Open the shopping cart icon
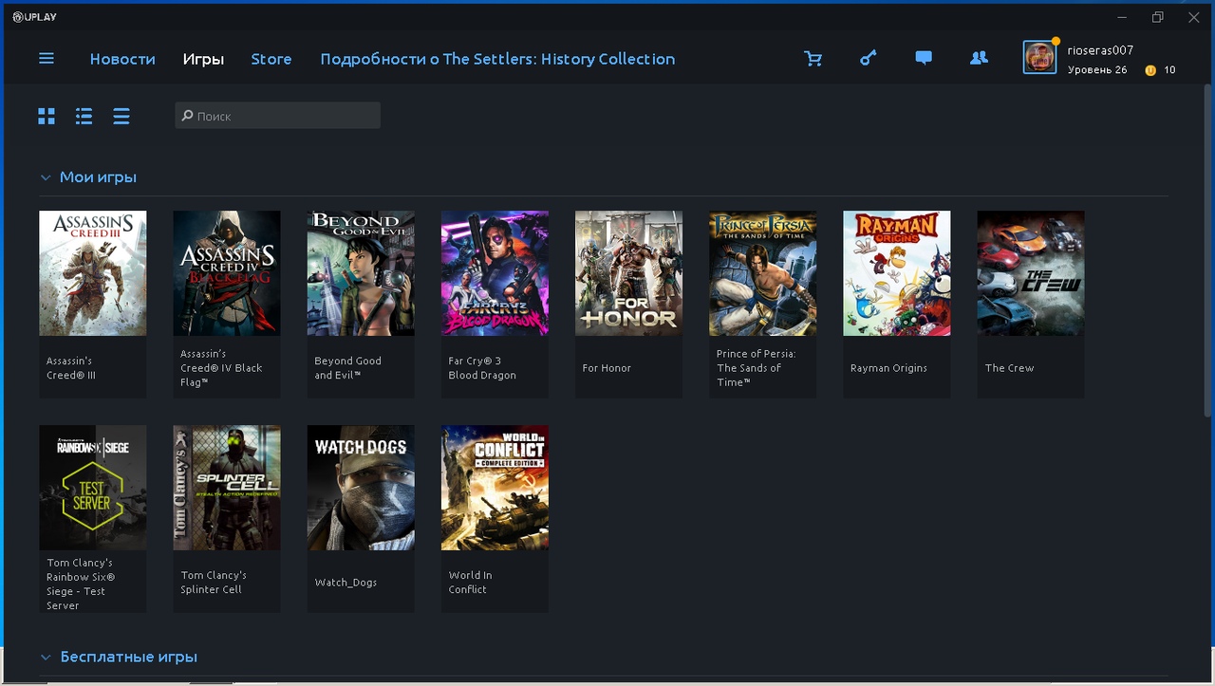Image resolution: width=1215 pixels, height=686 pixels. tap(813, 59)
